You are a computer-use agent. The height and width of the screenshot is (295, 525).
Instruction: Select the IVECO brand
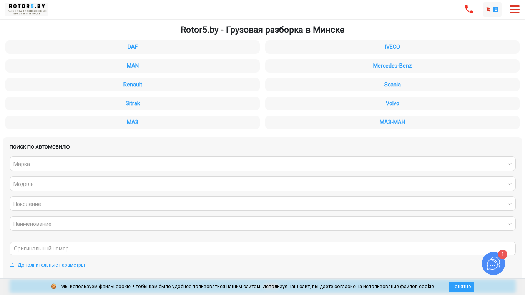392,47
